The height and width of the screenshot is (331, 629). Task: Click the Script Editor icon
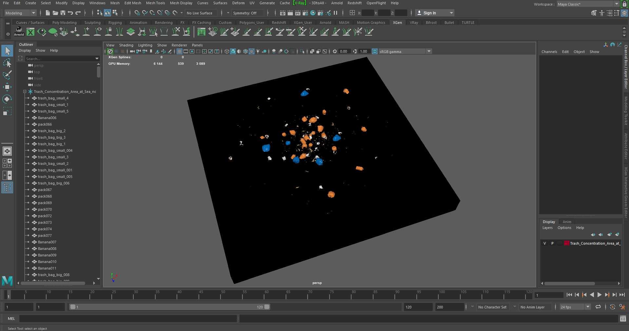623,319
